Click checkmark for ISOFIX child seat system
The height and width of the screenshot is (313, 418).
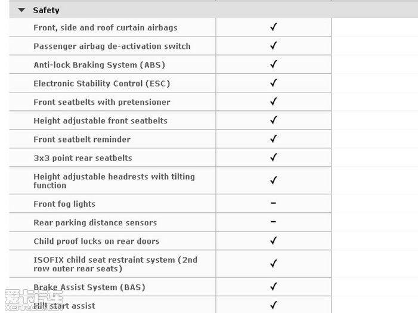[x=274, y=264]
